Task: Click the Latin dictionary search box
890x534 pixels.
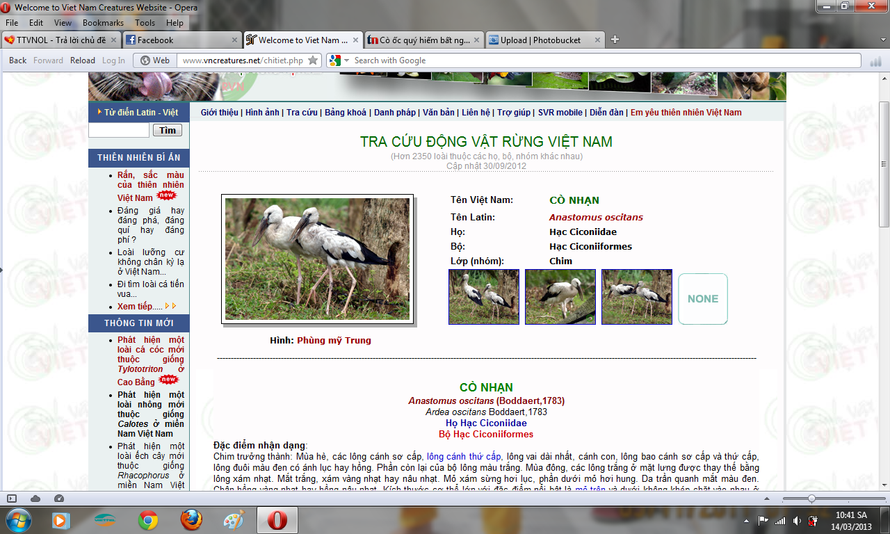Action: (119, 130)
